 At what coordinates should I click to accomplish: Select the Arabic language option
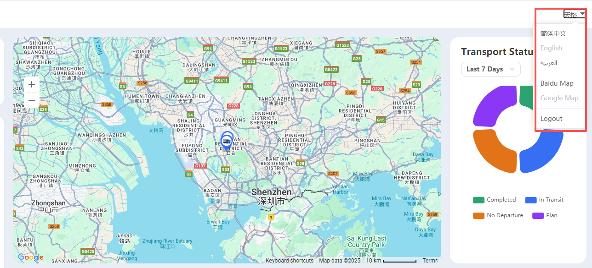tap(549, 63)
